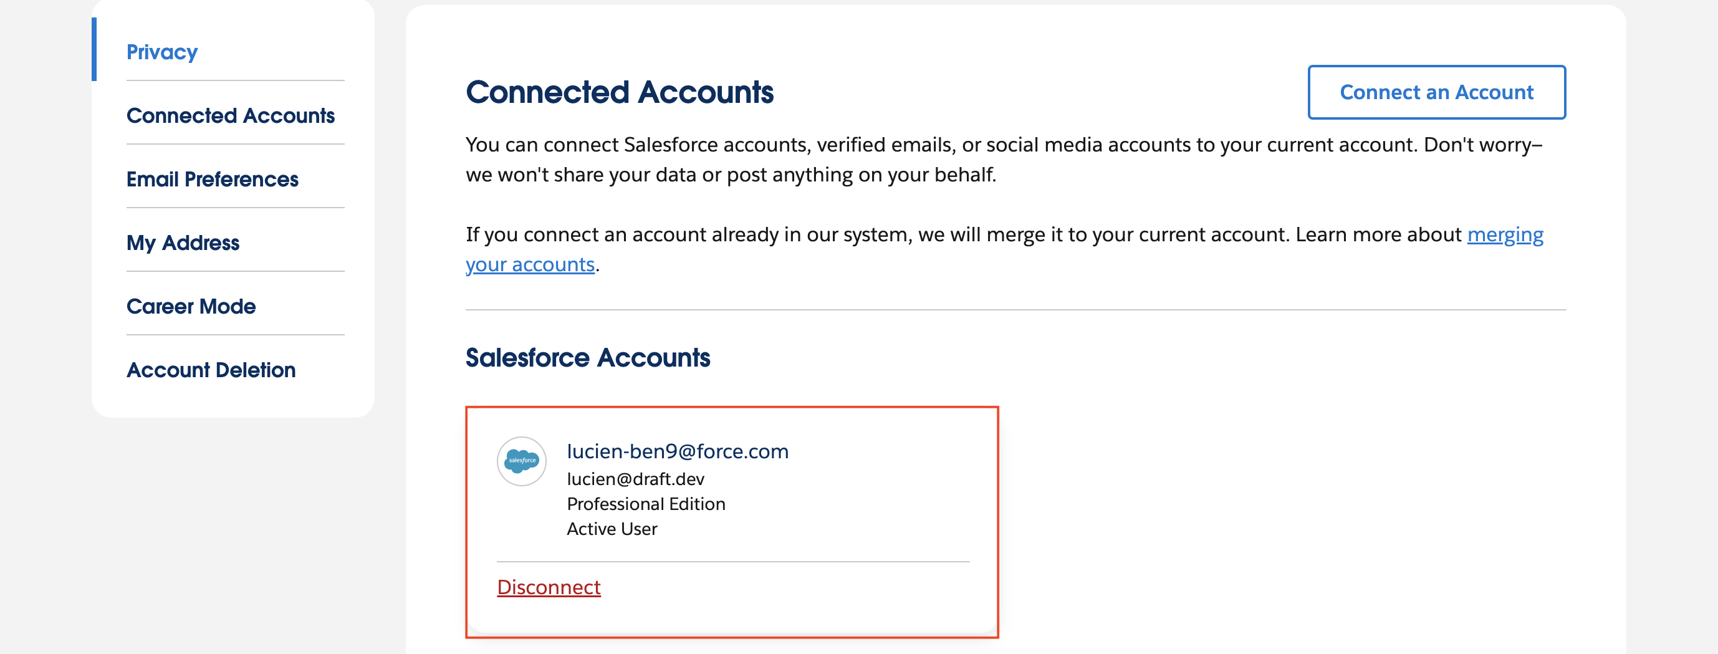Select Connected Accounts in sidebar
1718x654 pixels.
tap(230, 115)
